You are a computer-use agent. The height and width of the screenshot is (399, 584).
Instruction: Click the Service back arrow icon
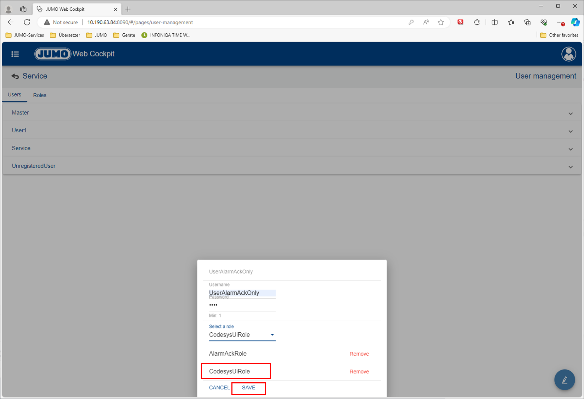pos(15,76)
